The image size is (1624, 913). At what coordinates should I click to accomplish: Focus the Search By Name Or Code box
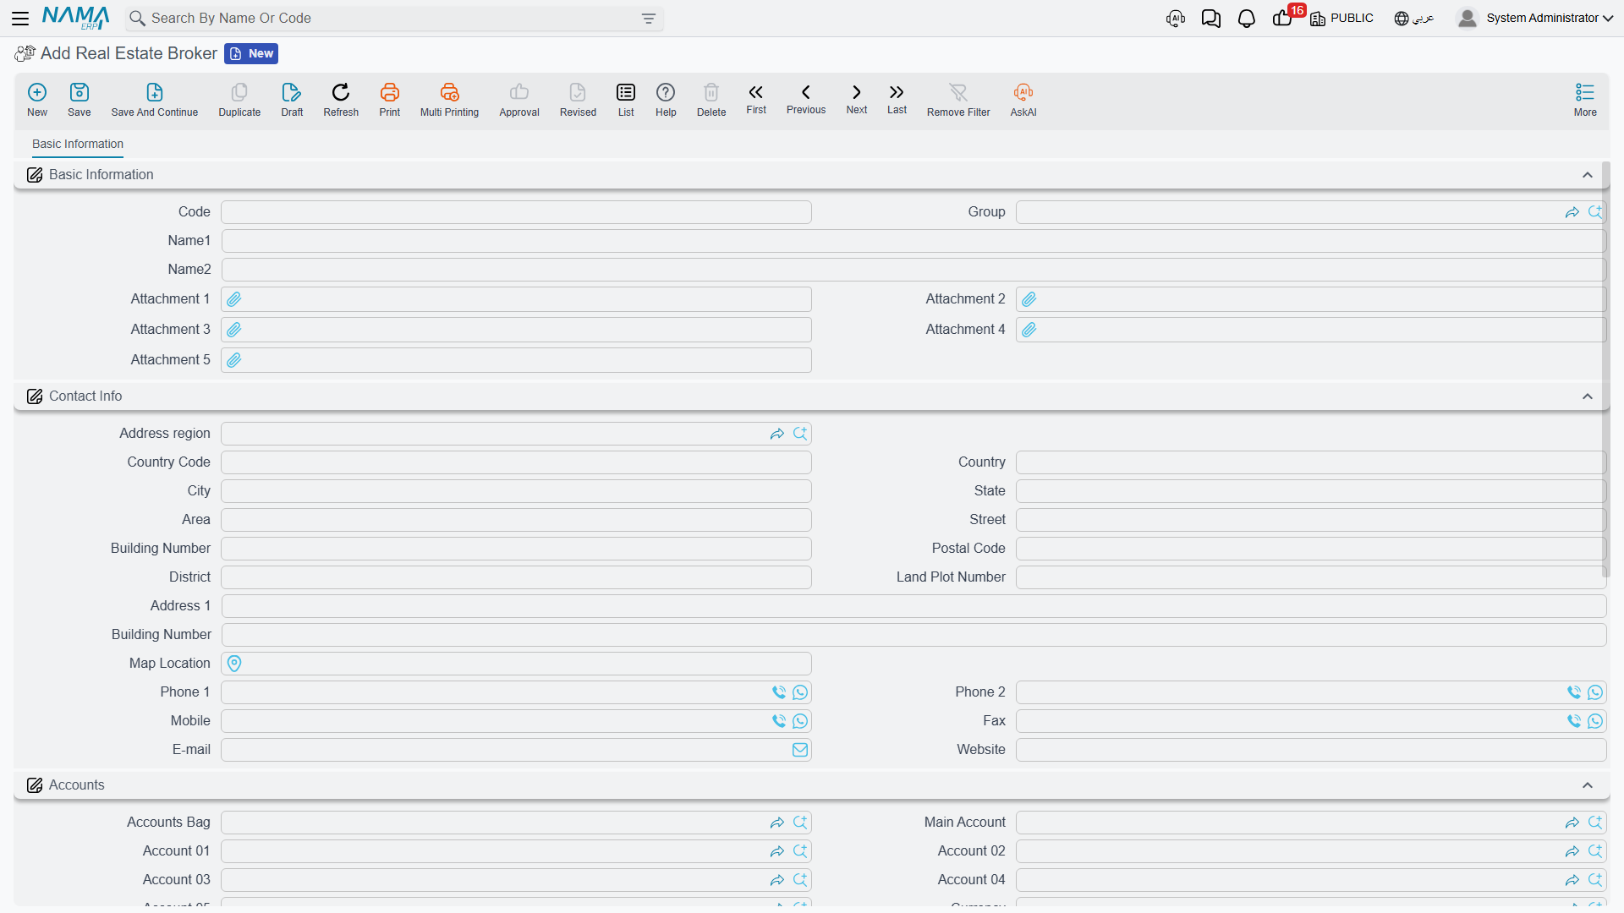393,19
